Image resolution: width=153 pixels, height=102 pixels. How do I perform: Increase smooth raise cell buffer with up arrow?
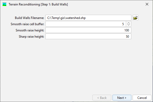coord(128,23)
